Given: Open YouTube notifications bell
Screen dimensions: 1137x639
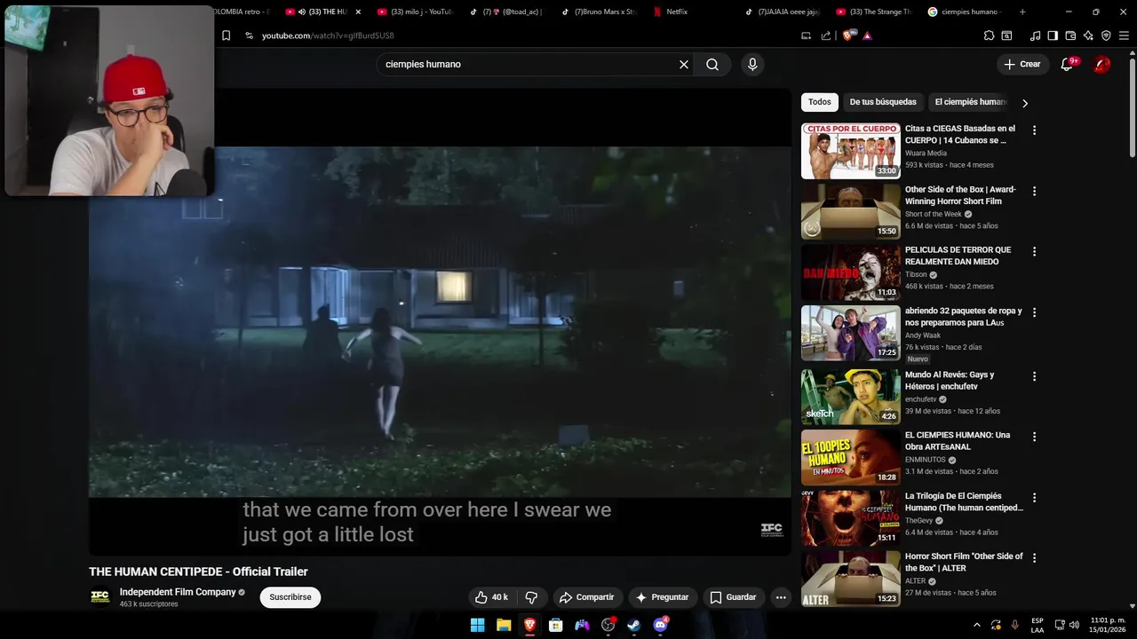Looking at the screenshot, I should point(1068,64).
